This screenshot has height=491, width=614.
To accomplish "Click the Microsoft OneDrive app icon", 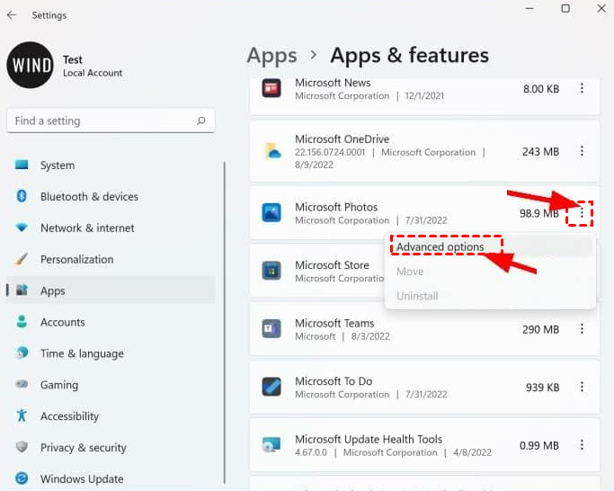I will tap(271, 151).
